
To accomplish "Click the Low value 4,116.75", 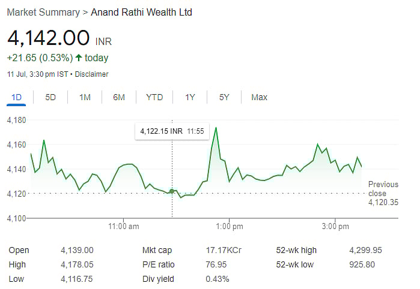I will pos(76,279).
